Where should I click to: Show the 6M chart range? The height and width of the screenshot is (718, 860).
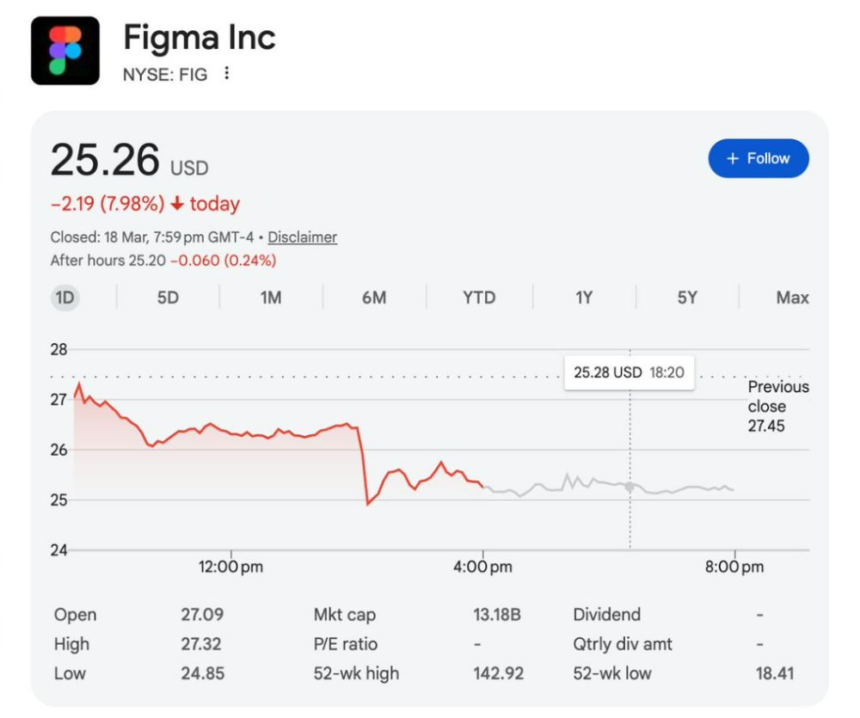374,298
